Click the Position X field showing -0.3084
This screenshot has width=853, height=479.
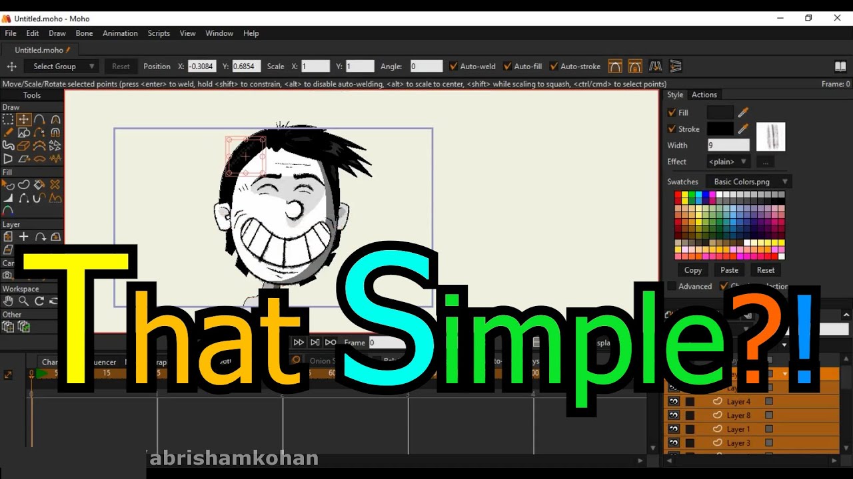pos(201,66)
